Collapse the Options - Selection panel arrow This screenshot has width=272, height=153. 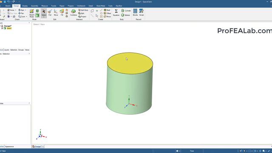click(29, 54)
